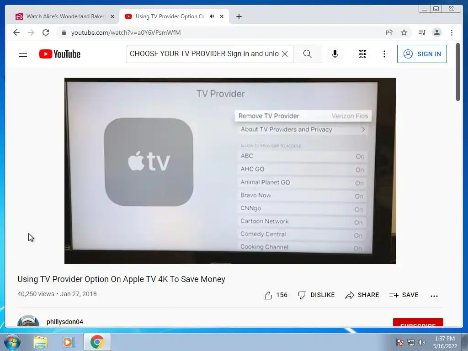Viewport: 468px width, 351px height.
Task: Click the SHARE button
Action: [362, 295]
